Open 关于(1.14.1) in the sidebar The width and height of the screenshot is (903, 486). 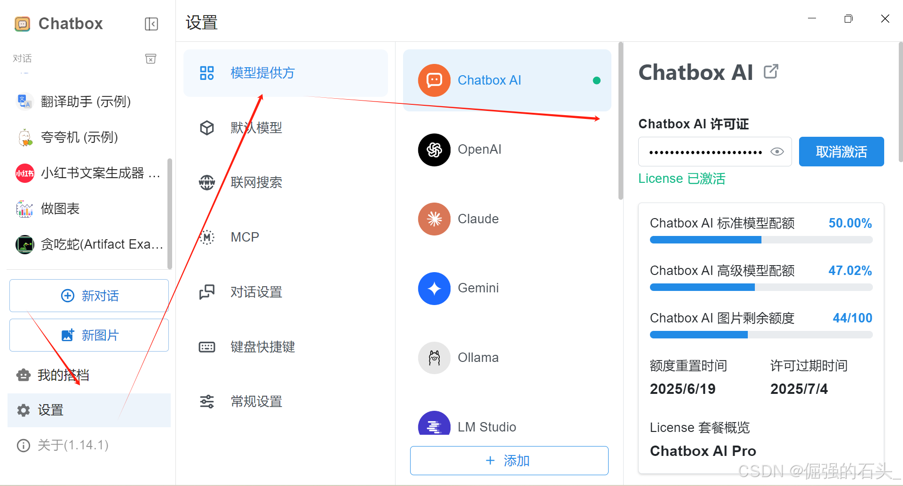pos(89,445)
